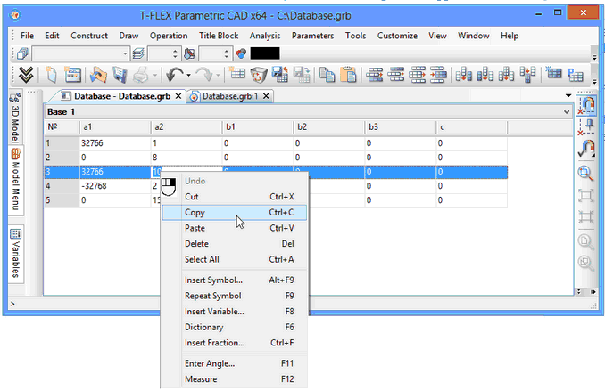Expand the Base 1 database dropdown

coord(566,112)
